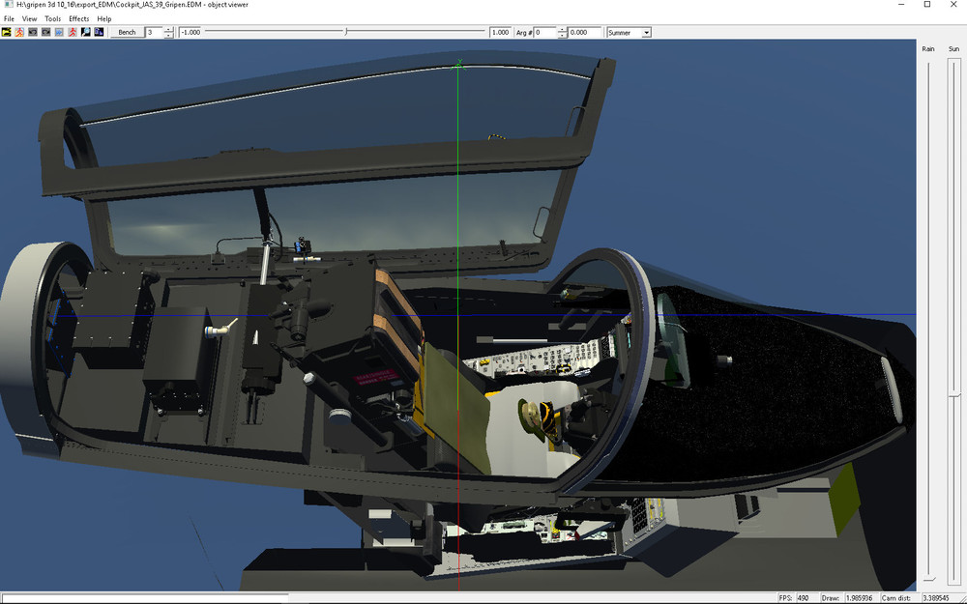Screen dimensions: 967x604
Task: Open the Effects menu
Action: click(x=78, y=18)
